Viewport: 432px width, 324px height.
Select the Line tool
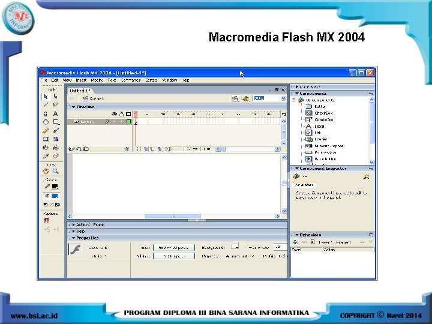coord(46,105)
